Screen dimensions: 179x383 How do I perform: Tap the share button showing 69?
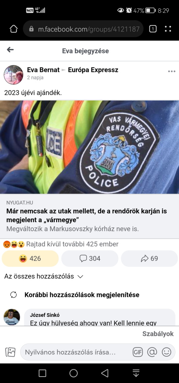[149, 259]
